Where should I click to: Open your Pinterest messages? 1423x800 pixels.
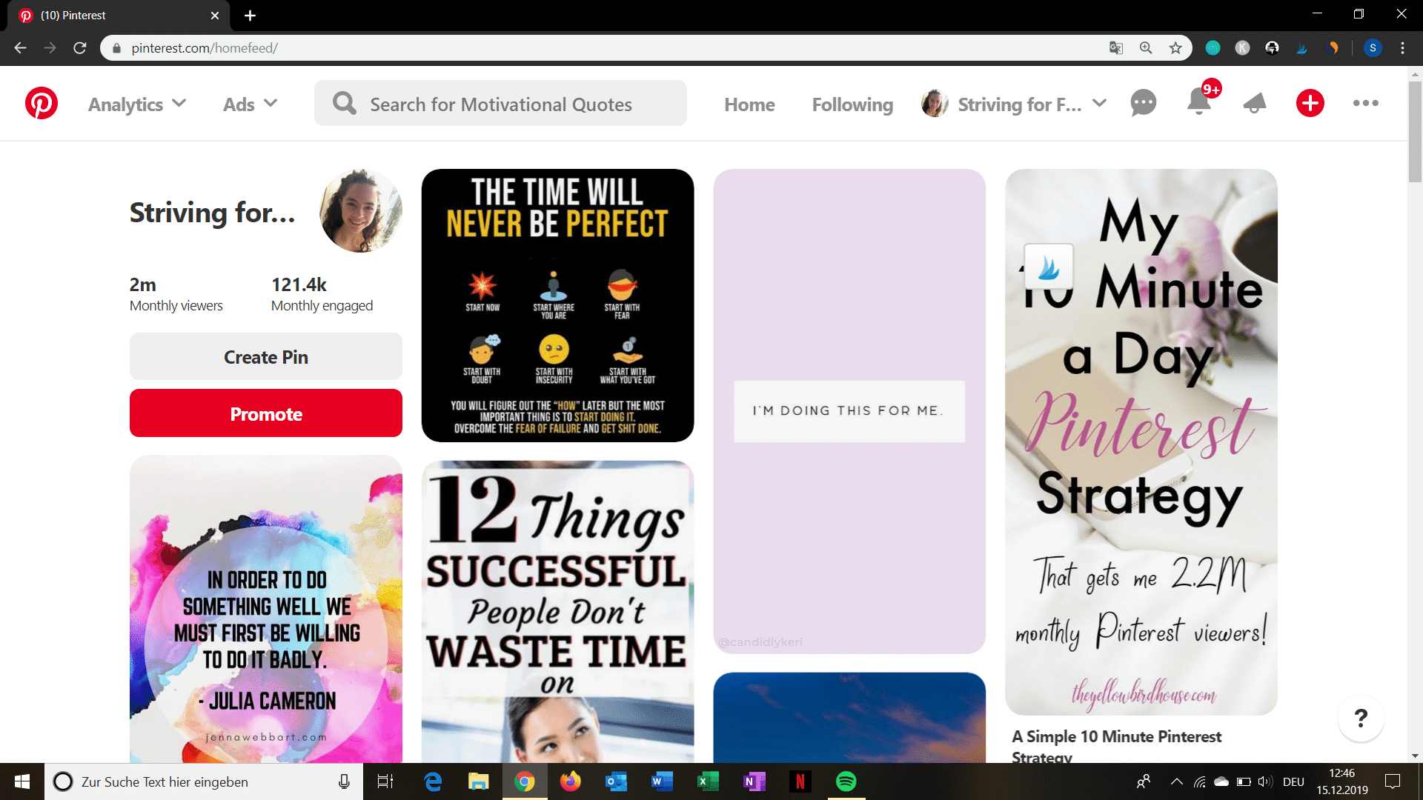pos(1142,103)
